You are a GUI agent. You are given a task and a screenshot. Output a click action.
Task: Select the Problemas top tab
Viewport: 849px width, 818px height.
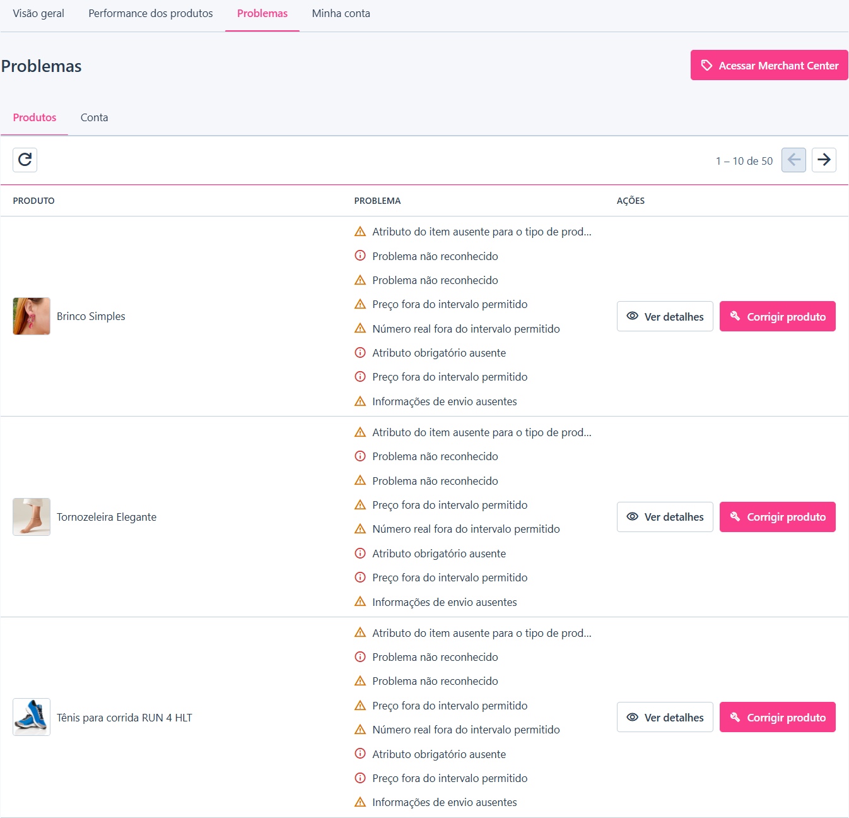262,13
